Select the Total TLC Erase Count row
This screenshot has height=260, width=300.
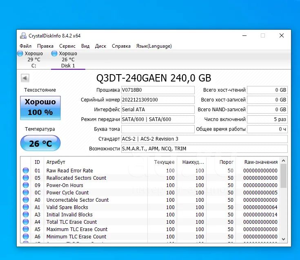[x=150, y=222]
